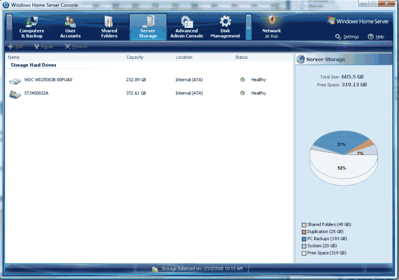Open the Disk Management tab
The height and width of the screenshot is (280, 399).
(x=225, y=27)
